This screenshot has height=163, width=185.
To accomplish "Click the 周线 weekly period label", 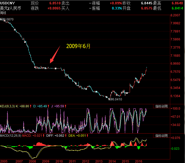I will pos(3,13).
